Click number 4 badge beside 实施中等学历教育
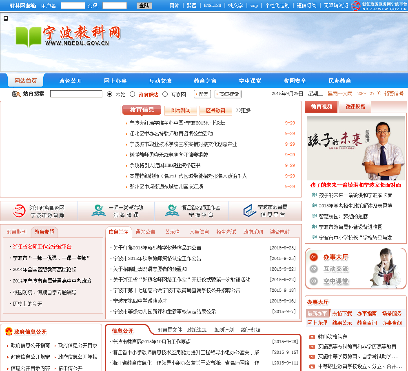Image resolution: width=408 pixels, height=371 pixels. pos(312,357)
